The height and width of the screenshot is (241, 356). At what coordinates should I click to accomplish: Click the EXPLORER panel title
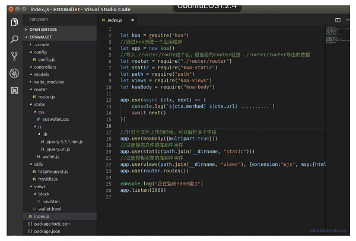coord(39,20)
